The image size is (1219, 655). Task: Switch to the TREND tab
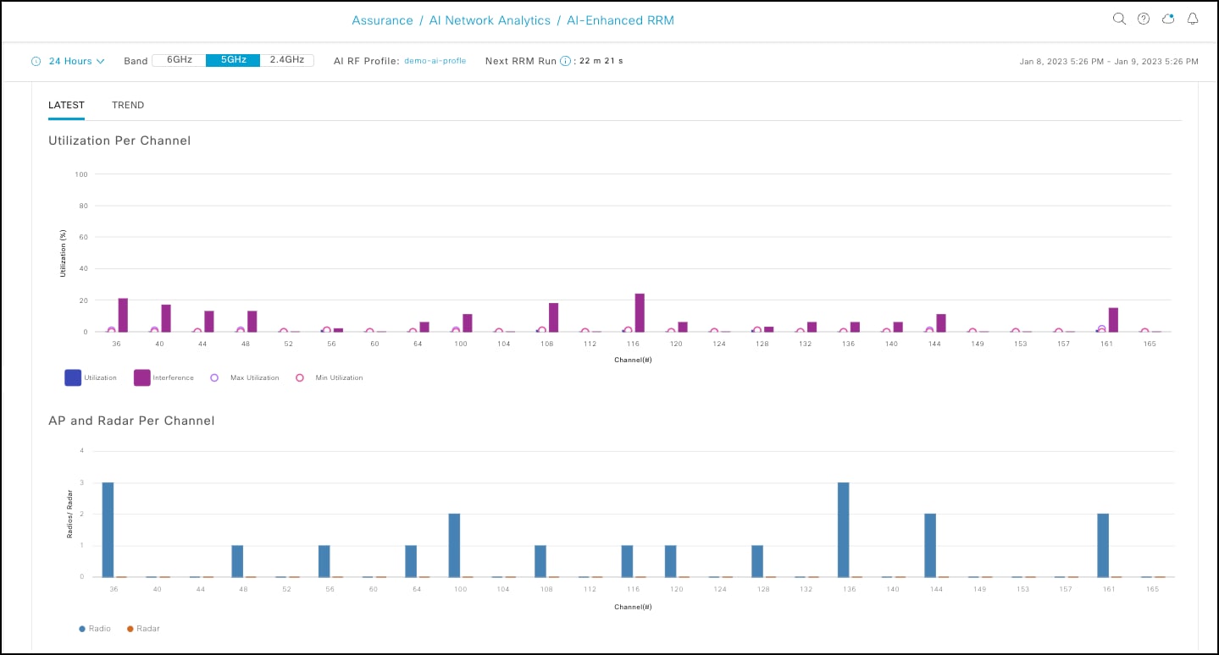(128, 105)
